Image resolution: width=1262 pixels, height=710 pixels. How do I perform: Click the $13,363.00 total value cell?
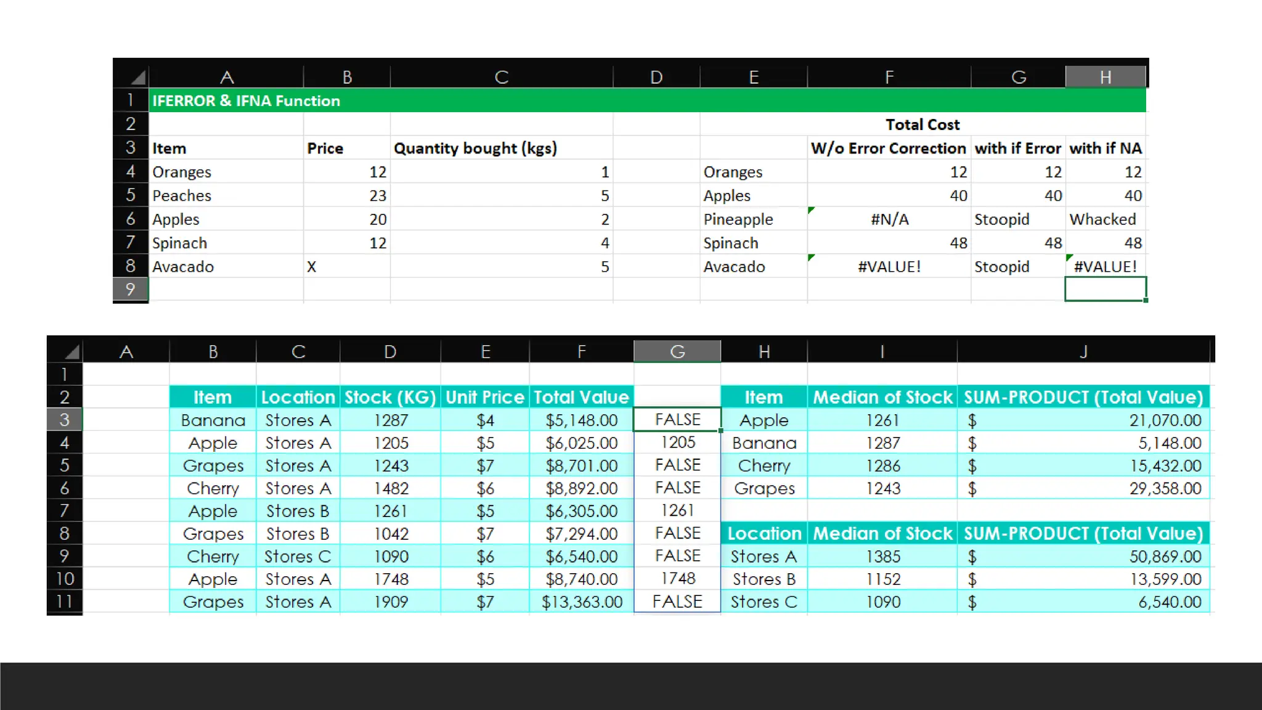click(581, 602)
